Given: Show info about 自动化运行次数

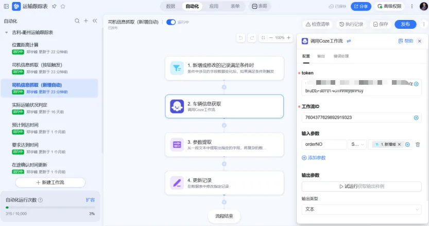Looking at the screenshot, I should pos(40,200).
